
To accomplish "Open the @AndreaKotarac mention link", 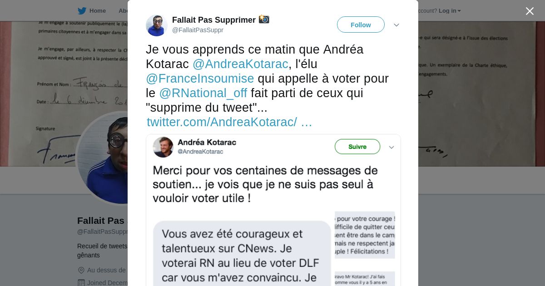I will coord(240,64).
